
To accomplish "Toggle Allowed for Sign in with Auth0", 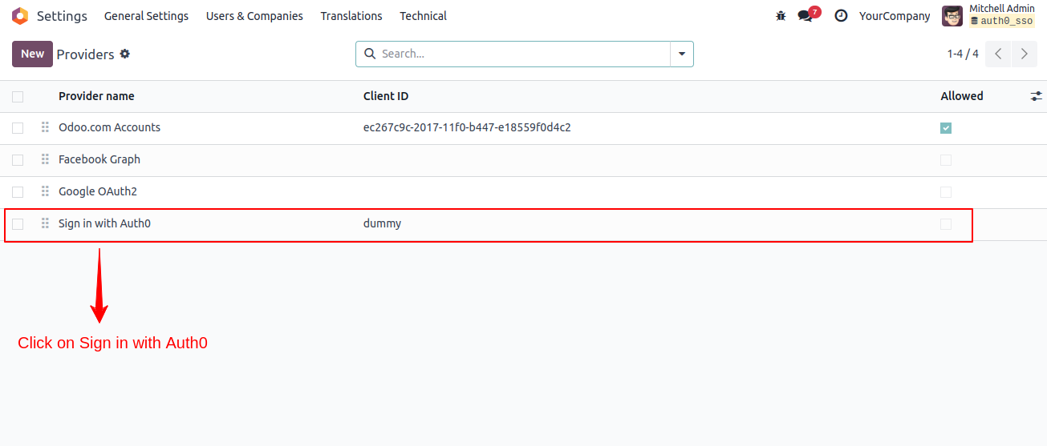I will point(946,224).
